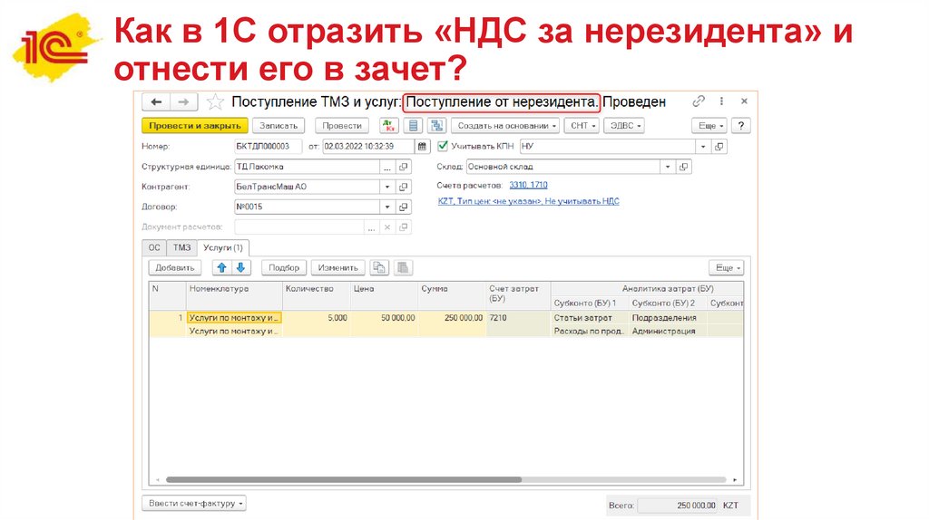Click the back navigation arrow
This screenshot has height=520, width=929.
[157, 102]
